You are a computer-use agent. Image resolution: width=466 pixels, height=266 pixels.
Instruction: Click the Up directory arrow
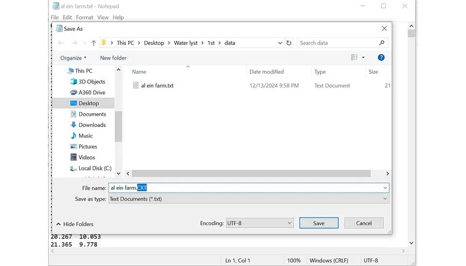pyautogui.click(x=94, y=43)
